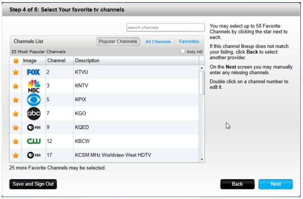Click the Next button

click(x=275, y=184)
